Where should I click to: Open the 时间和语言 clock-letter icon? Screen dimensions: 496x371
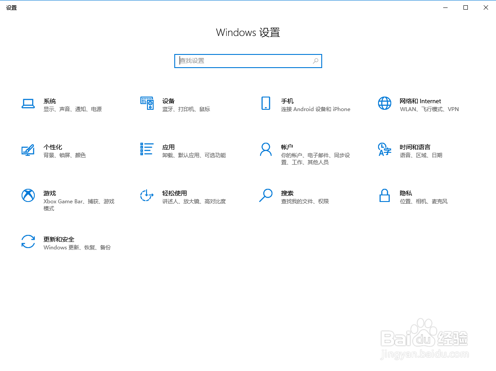(x=385, y=150)
